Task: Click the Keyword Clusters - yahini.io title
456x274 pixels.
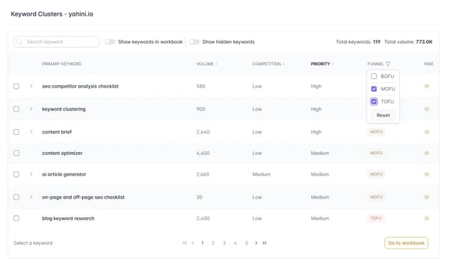Action: click(52, 14)
